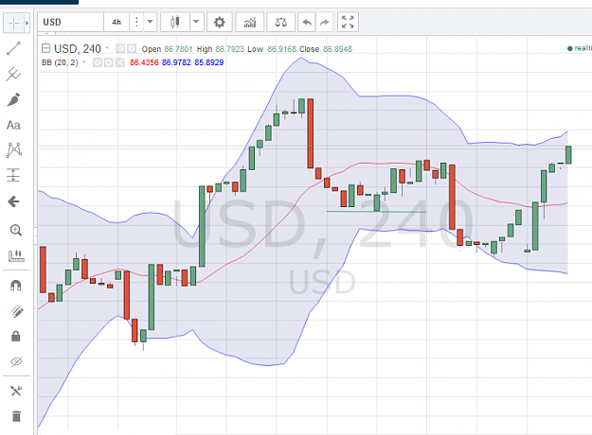Click the compare symbols scales icon
This screenshot has width=592, height=435.
[x=281, y=23]
